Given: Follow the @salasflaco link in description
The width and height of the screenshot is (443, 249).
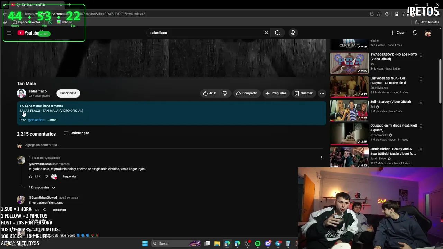Looking at the screenshot, I should click(x=37, y=120).
